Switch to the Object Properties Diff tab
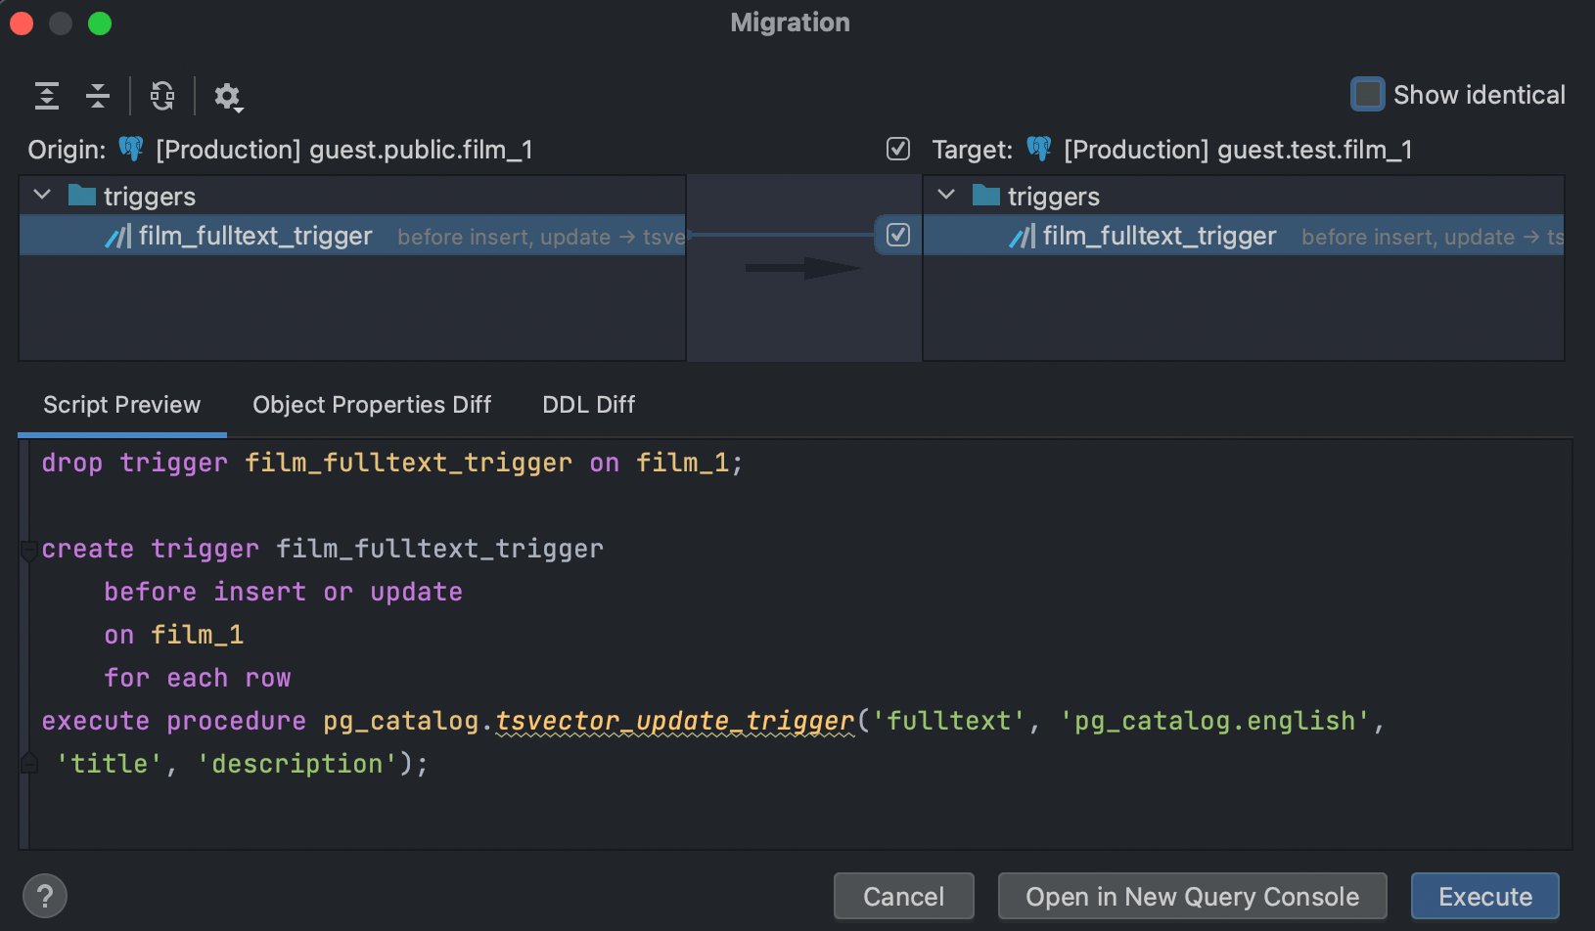Viewport: 1595px width, 931px height. click(x=372, y=405)
